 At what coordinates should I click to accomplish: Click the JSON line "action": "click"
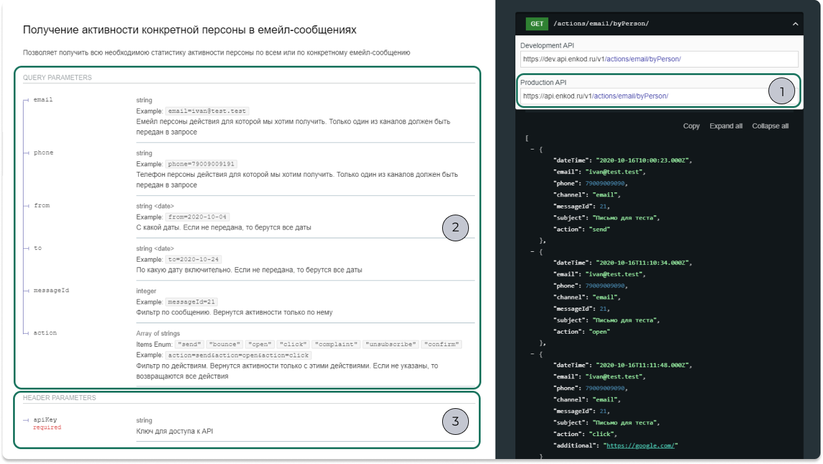(x=585, y=434)
